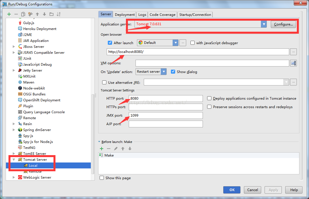
Task: Check Deploy applications configured in Tomcat instance
Action: [x=209, y=98]
